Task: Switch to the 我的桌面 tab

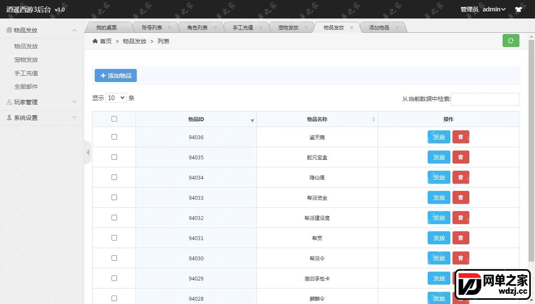Action: point(106,27)
